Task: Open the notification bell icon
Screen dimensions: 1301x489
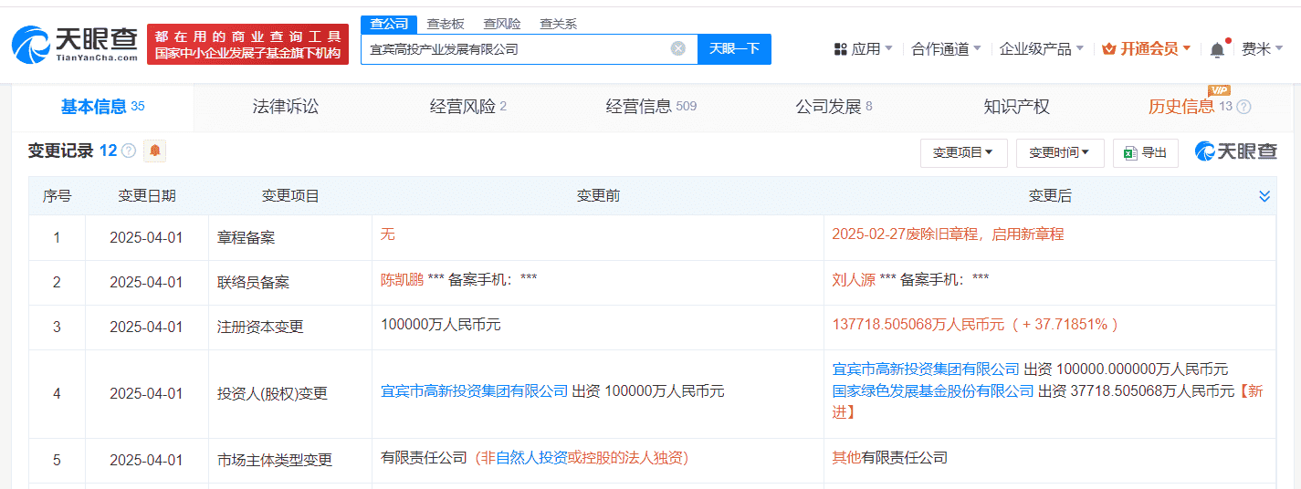Action: click(1217, 49)
